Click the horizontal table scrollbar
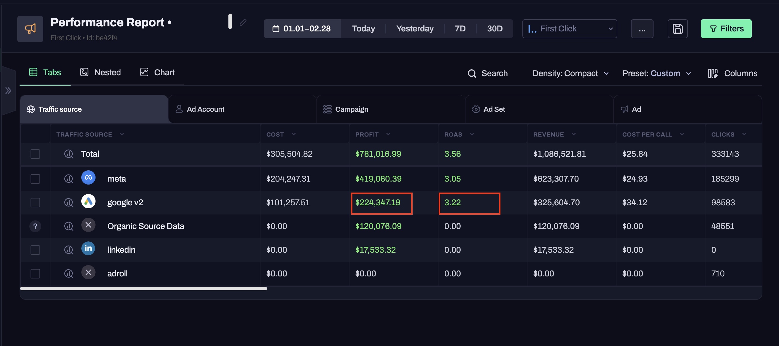Viewport: 779px width, 346px height. [143, 289]
